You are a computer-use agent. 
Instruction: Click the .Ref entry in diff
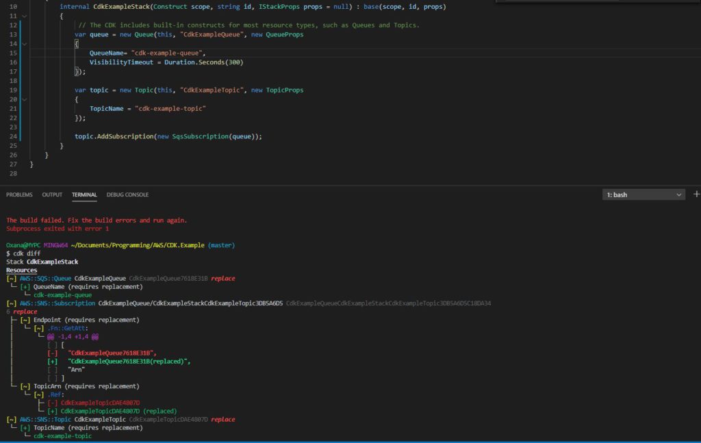pyautogui.click(x=55, y=394)
